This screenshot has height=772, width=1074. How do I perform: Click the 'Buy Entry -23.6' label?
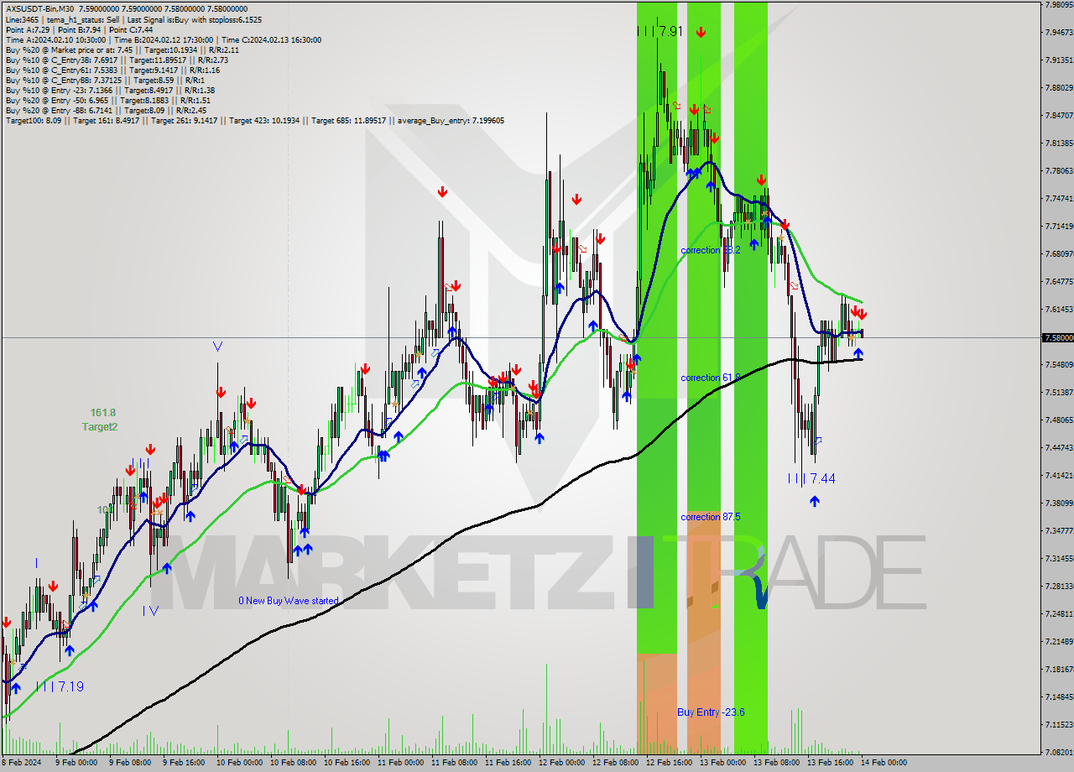(x=711, y=712)
